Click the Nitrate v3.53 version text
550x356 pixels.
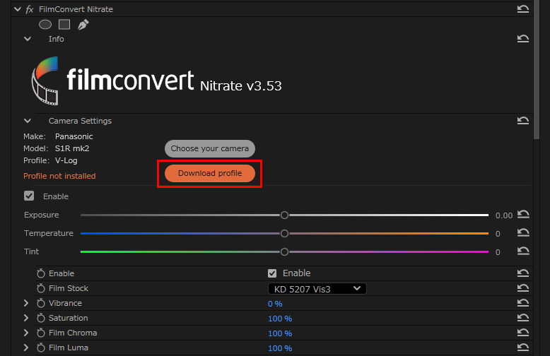coord(240,86)
